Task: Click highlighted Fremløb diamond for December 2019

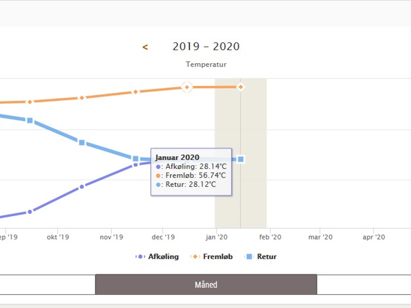Action: tap(187, 87)
